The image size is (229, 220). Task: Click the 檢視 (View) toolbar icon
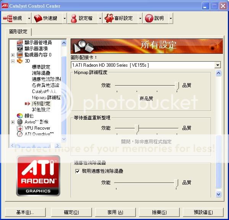(x=8, y=18)
